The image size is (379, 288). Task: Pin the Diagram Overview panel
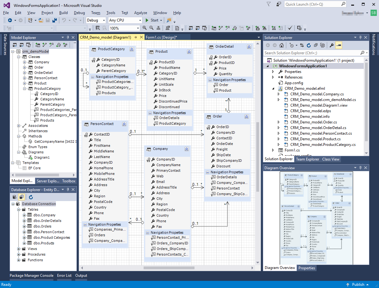(x=361, y=168)
